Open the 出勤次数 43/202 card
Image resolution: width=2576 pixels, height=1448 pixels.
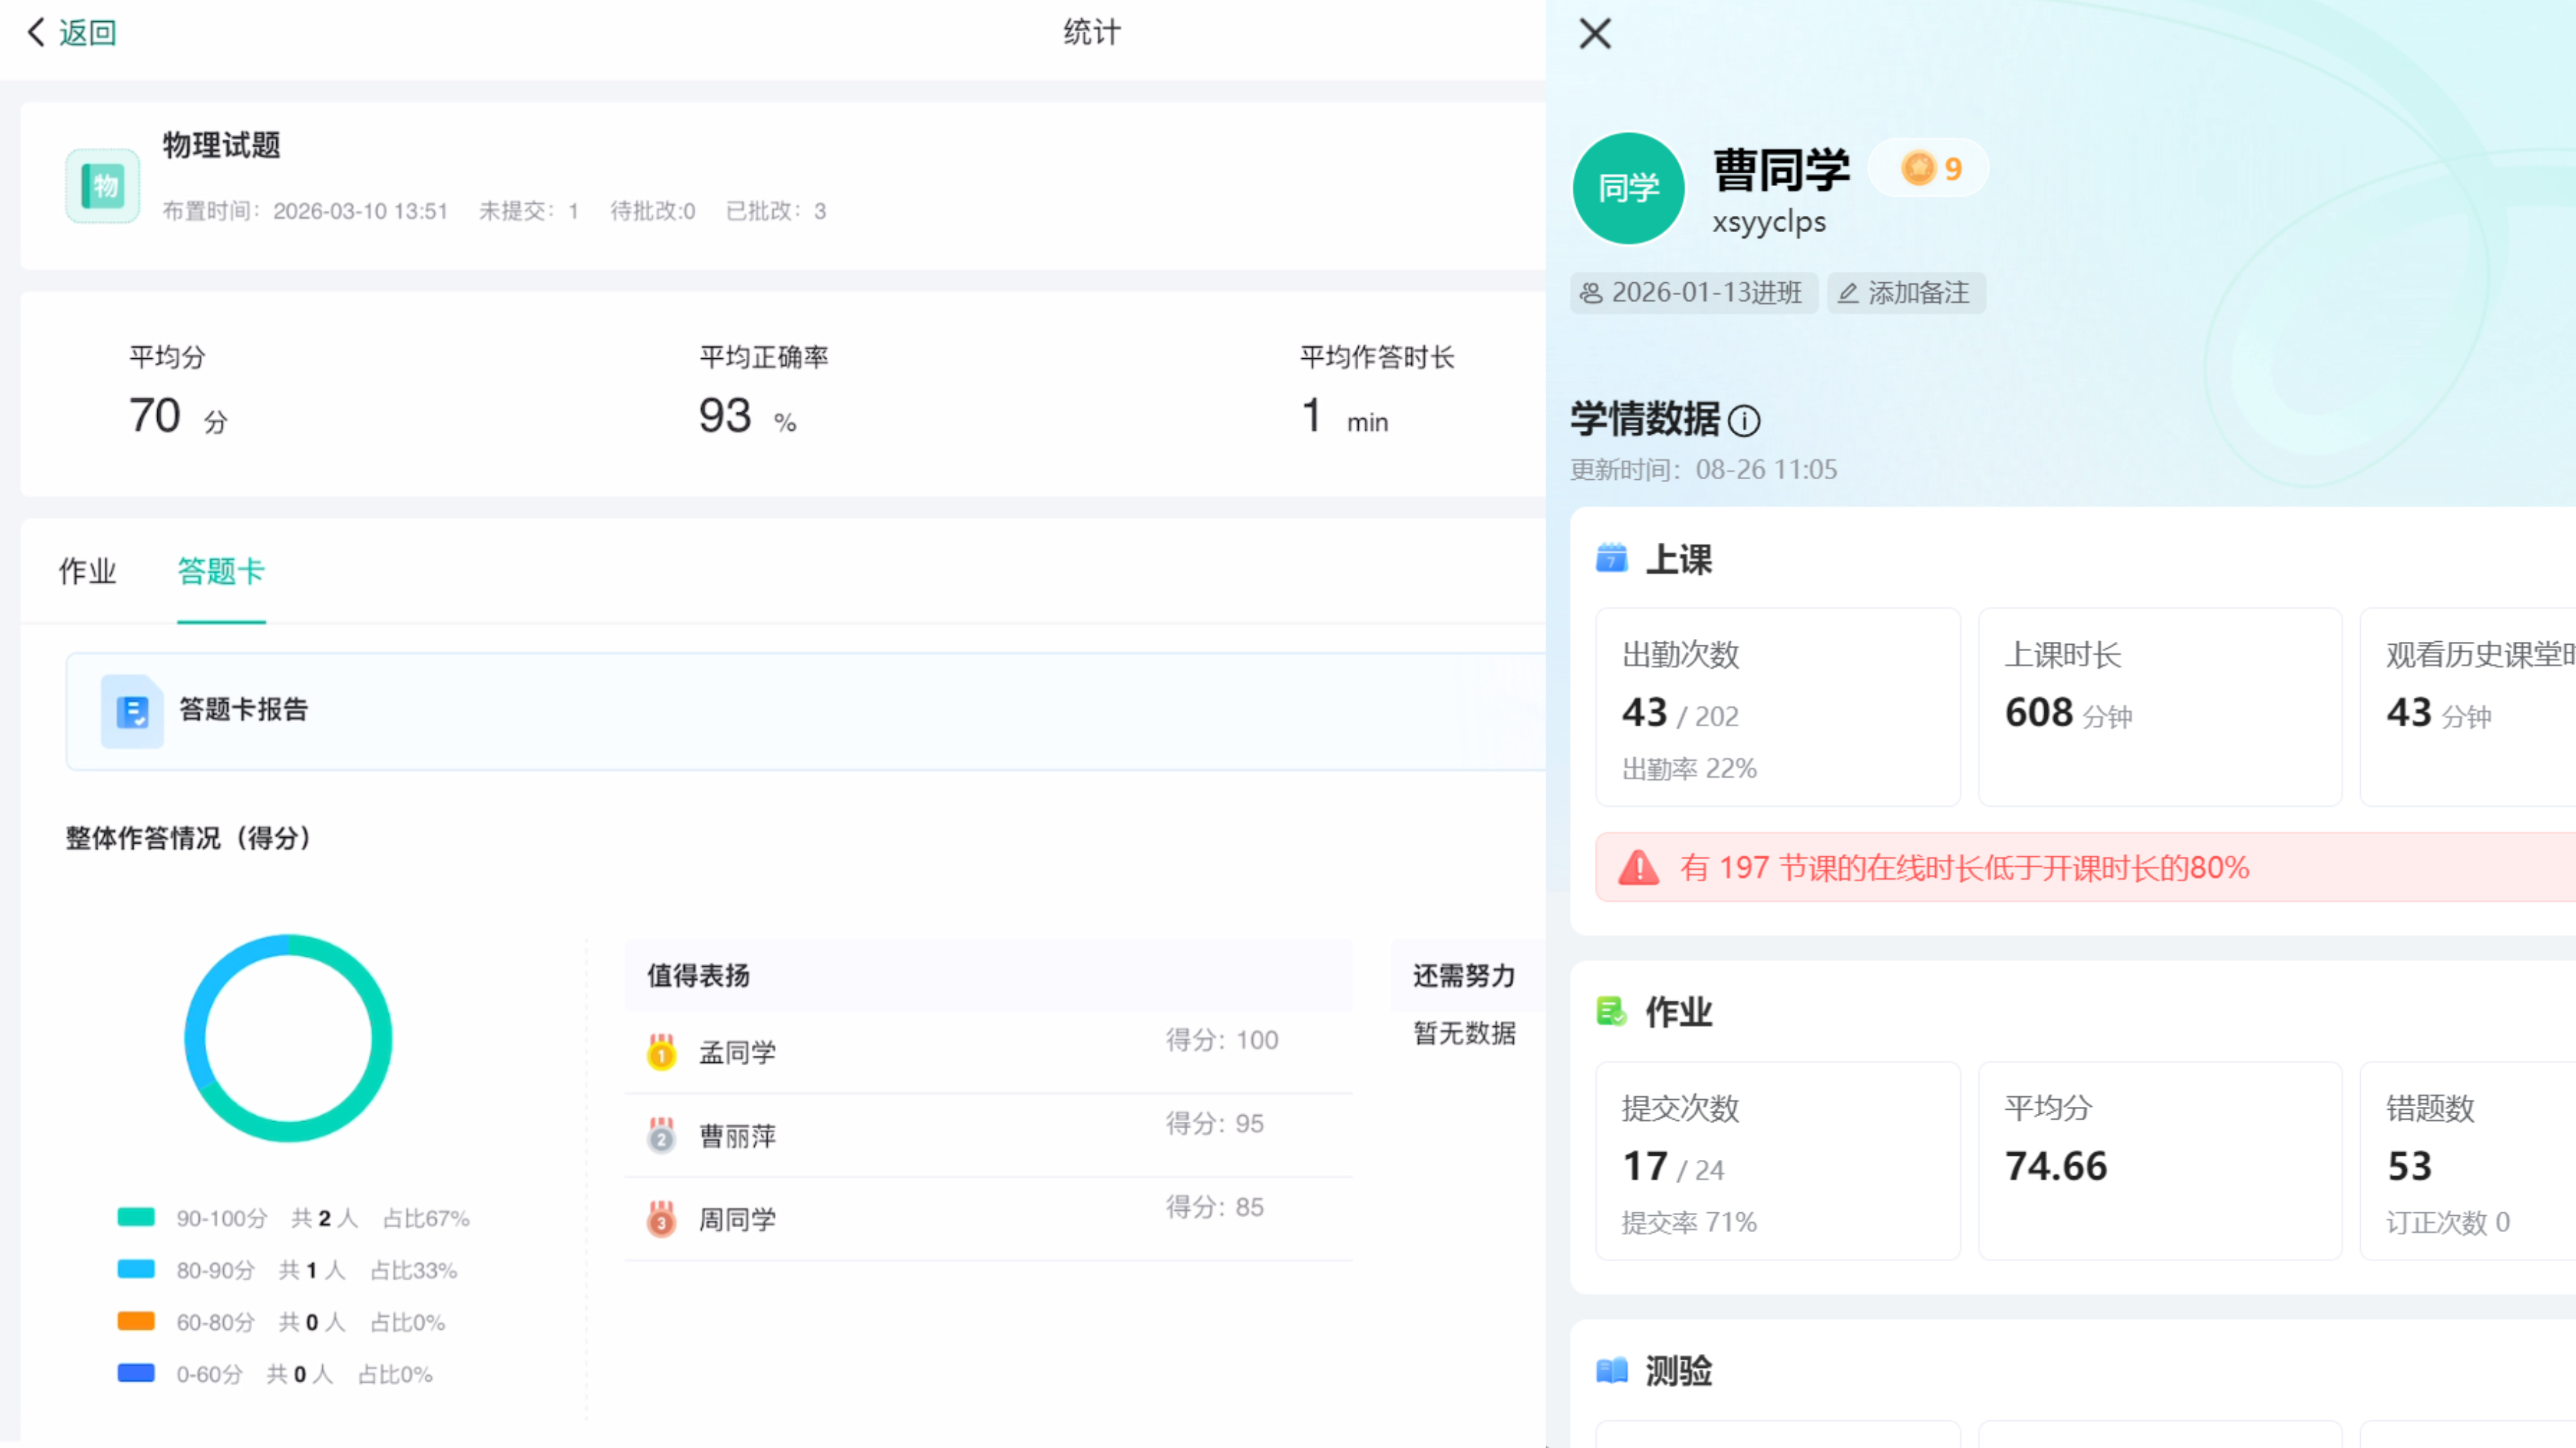pyautogui.click(x=1777, y=708)
